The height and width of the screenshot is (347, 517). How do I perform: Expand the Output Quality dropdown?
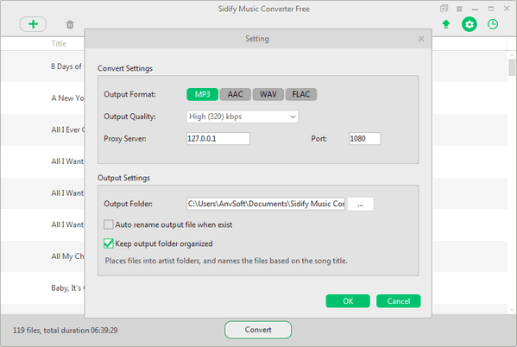coord(243,117)
